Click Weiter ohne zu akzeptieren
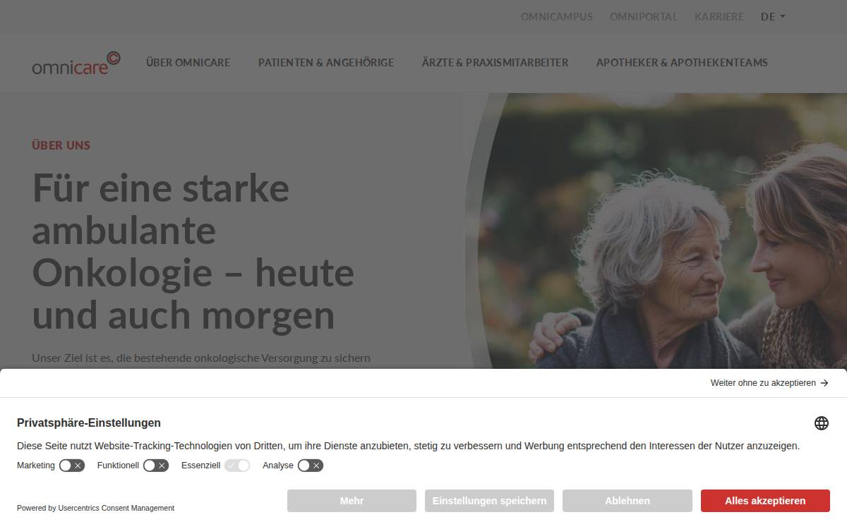The height and width of the screenshot is (529, 847). [769, 383]
